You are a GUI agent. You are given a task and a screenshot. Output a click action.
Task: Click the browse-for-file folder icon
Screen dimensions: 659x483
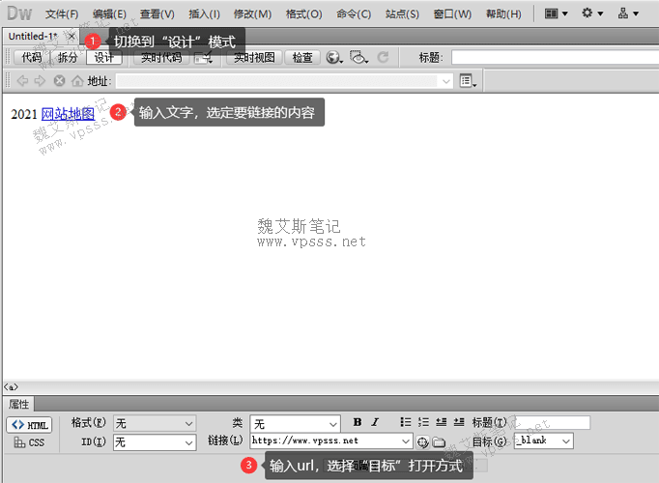pyautogui.click(x=439, y=441)
